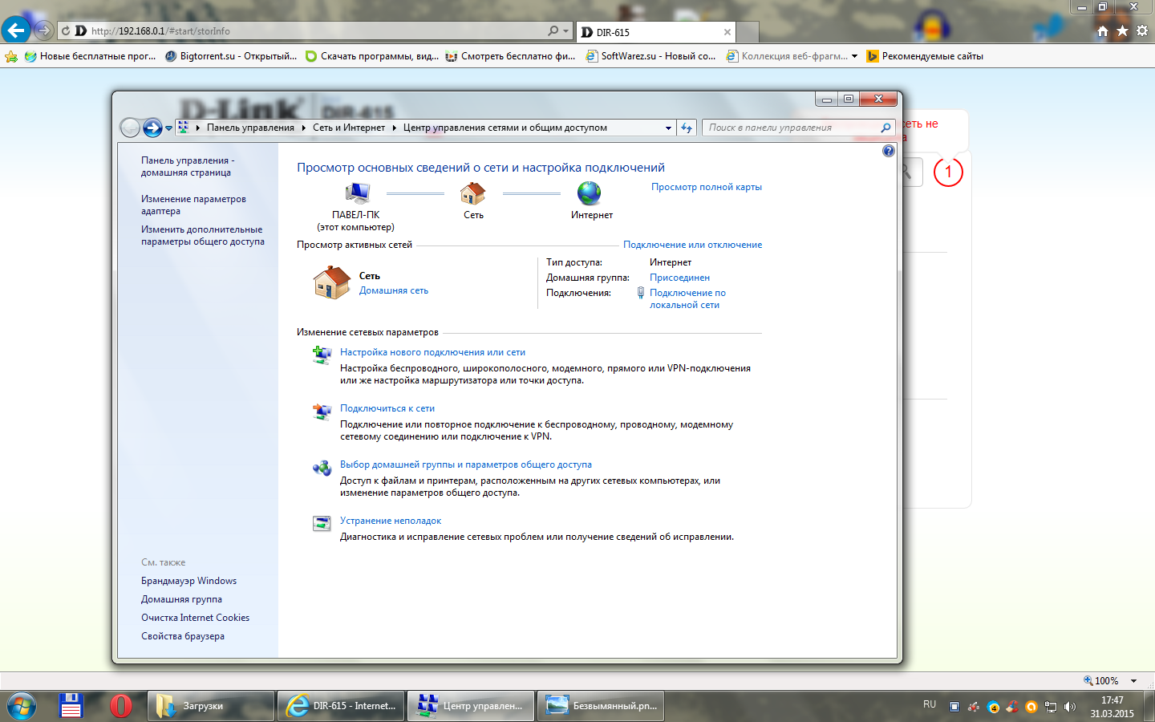Screen dimensions: 1155x722
Task: Click the Интернет globe icon
Action: [589, 193]
